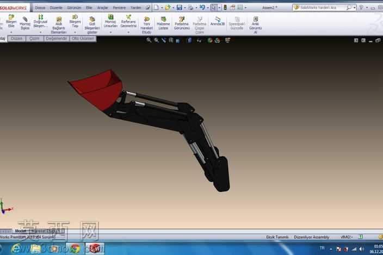Click the Print icon in top toolbar

(x=190, y=8)
